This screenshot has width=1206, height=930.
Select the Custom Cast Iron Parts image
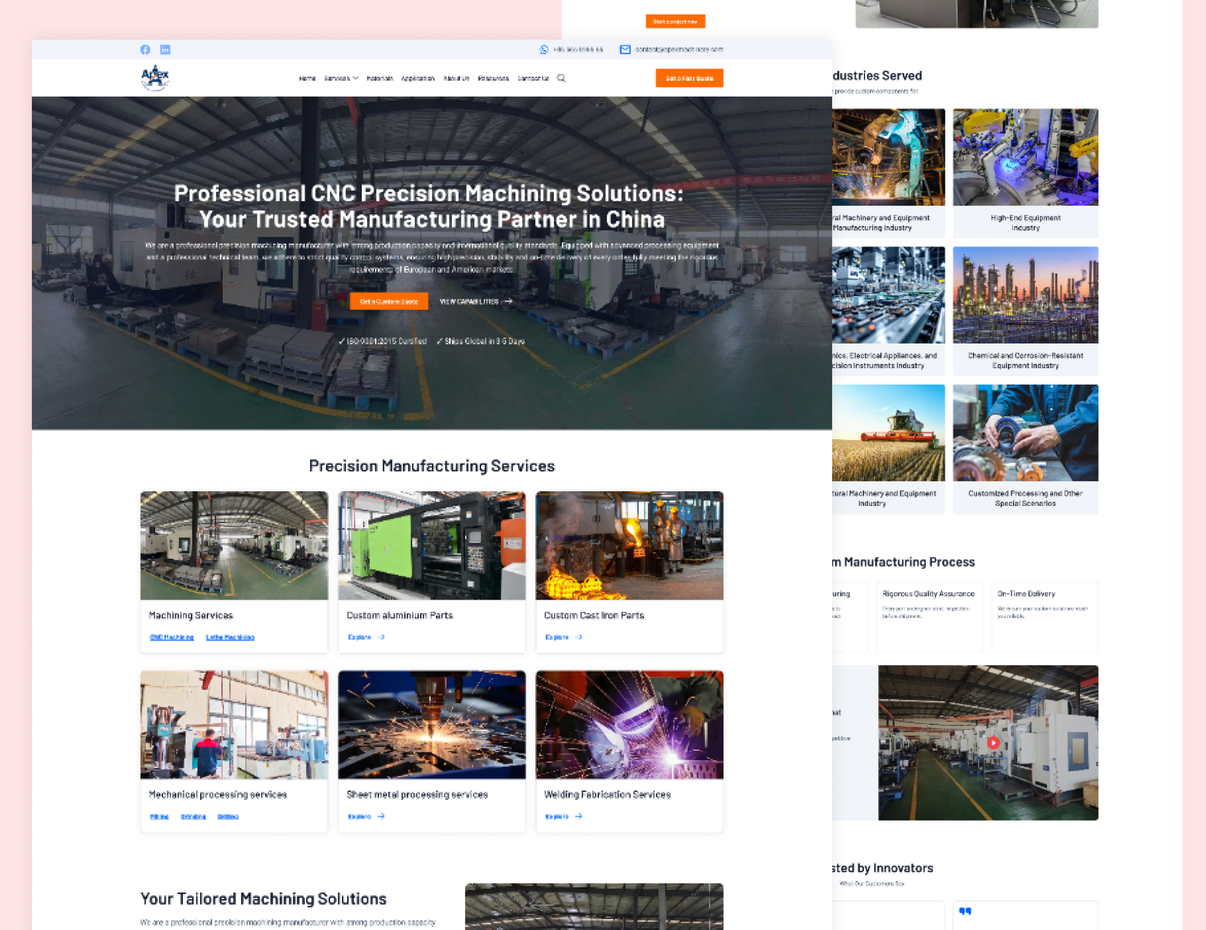click(629, 546)
